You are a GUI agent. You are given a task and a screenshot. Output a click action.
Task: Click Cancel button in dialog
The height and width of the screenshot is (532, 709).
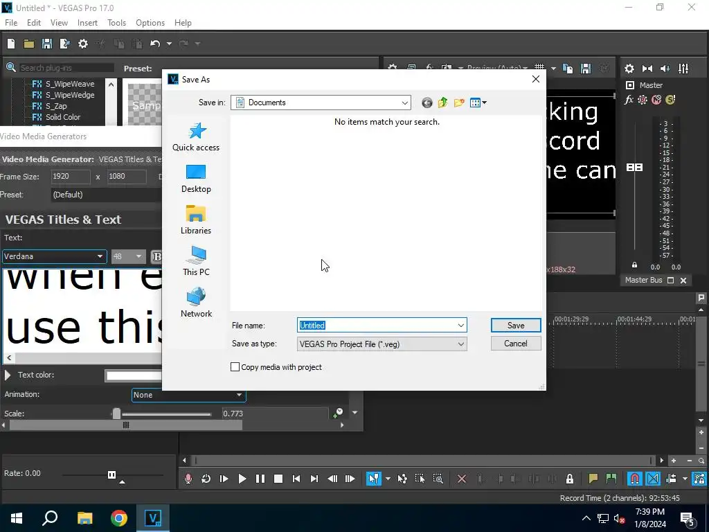tap(516, 344)
